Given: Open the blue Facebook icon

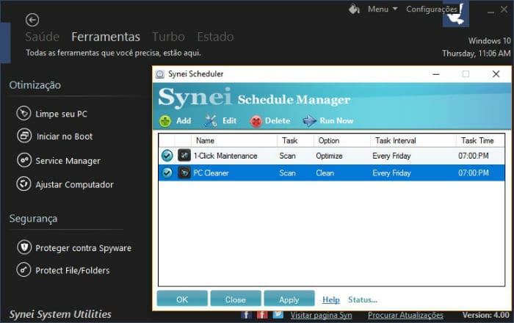Looking at the screenshot, I should (x=247, y=315).
